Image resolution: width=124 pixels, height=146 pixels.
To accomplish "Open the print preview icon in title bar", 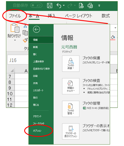I will (81, 5).
